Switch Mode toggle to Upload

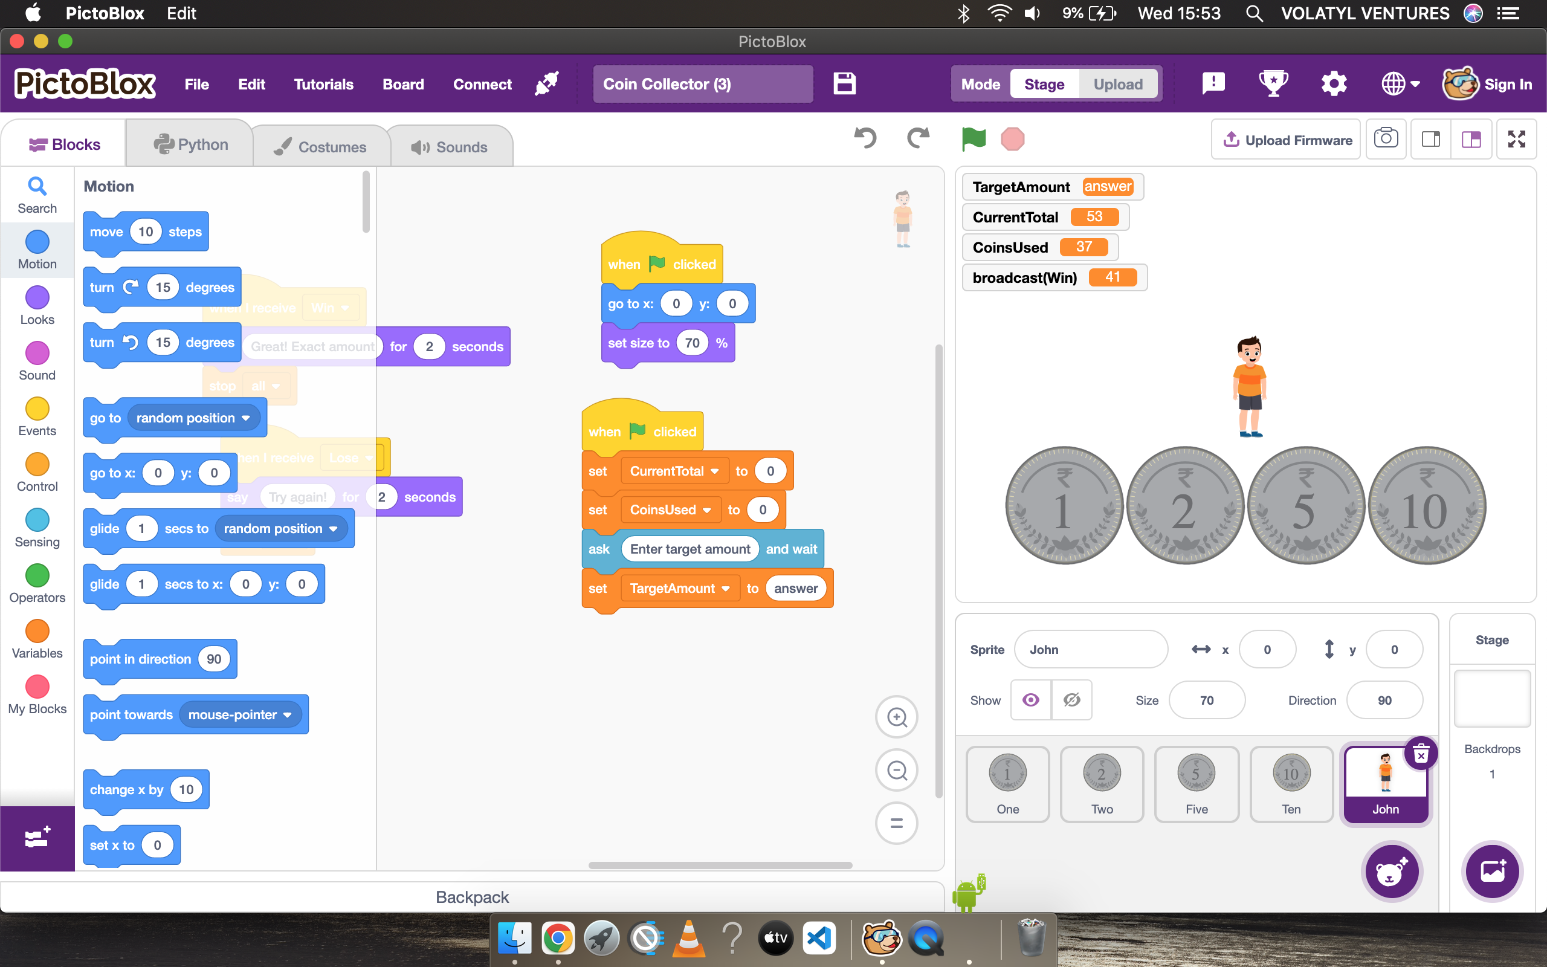pos(1117,84)
